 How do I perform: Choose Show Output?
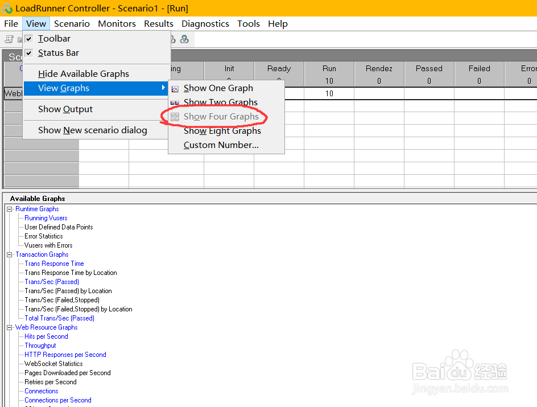click(x=97, y=109)
